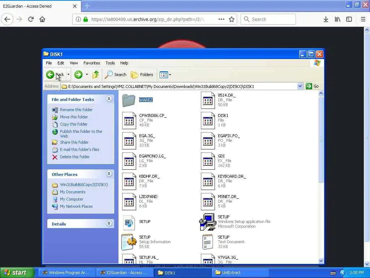The image size is (370, 278).
Task: Open the Explorer Search pane
Action: 116,75
